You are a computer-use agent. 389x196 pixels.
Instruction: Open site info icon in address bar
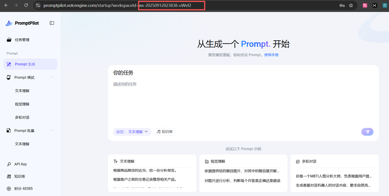(38, 5)
